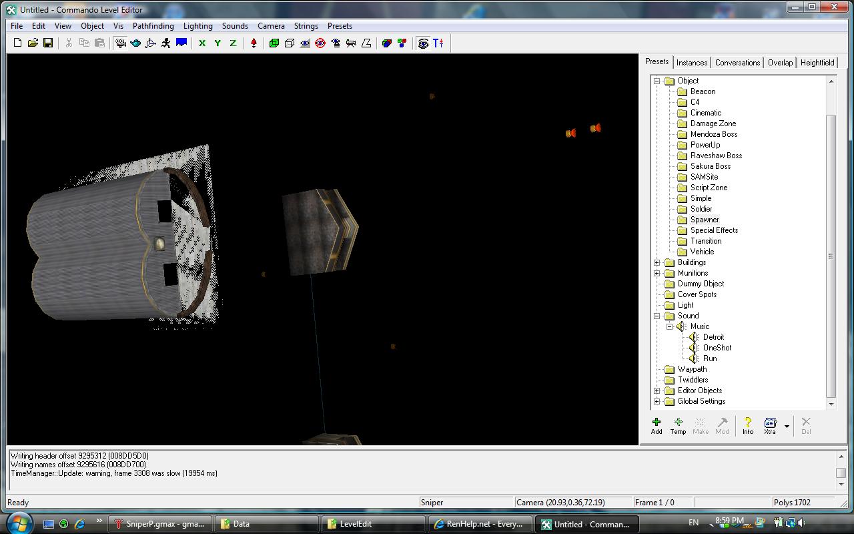The image size is (854, 534).
Task: Click the green solid cube icon
Action: 274,43
